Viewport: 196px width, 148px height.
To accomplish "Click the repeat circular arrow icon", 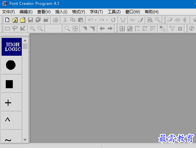I will point(113,20).
